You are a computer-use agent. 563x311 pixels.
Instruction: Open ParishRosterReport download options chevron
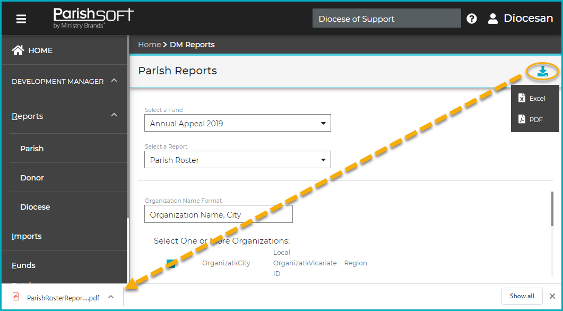(x=111, y=297)
